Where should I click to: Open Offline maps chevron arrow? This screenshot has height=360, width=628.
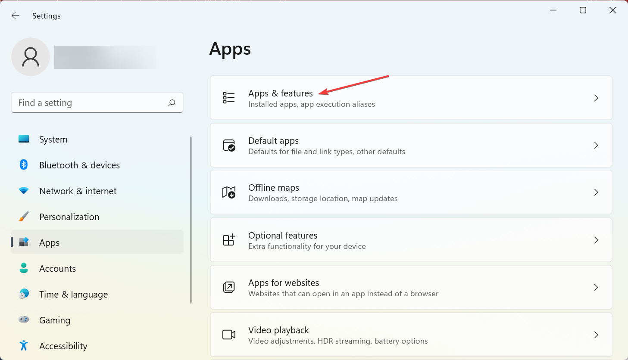596,192
